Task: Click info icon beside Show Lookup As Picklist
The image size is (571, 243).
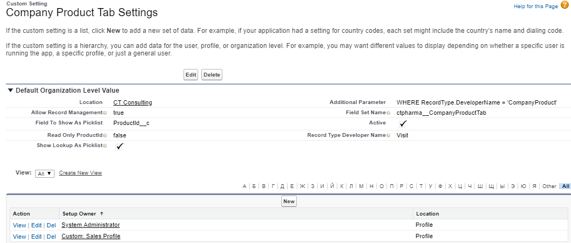Action: click(x=105, y=146)
